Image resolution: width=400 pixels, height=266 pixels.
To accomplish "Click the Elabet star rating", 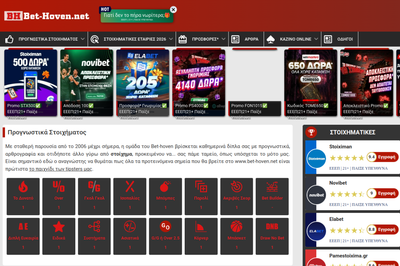I will [x=347, y=230].
